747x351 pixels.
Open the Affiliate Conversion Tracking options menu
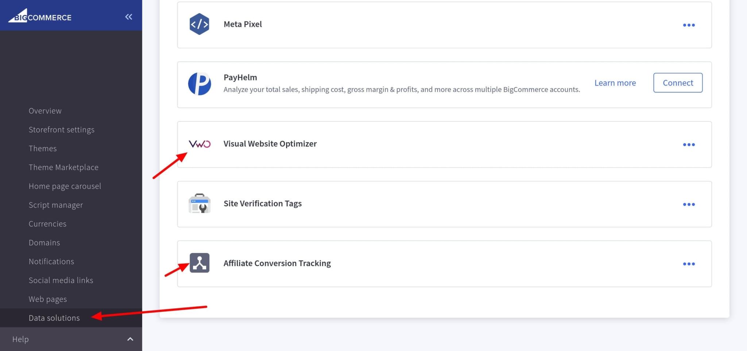(x=689, y=264)
